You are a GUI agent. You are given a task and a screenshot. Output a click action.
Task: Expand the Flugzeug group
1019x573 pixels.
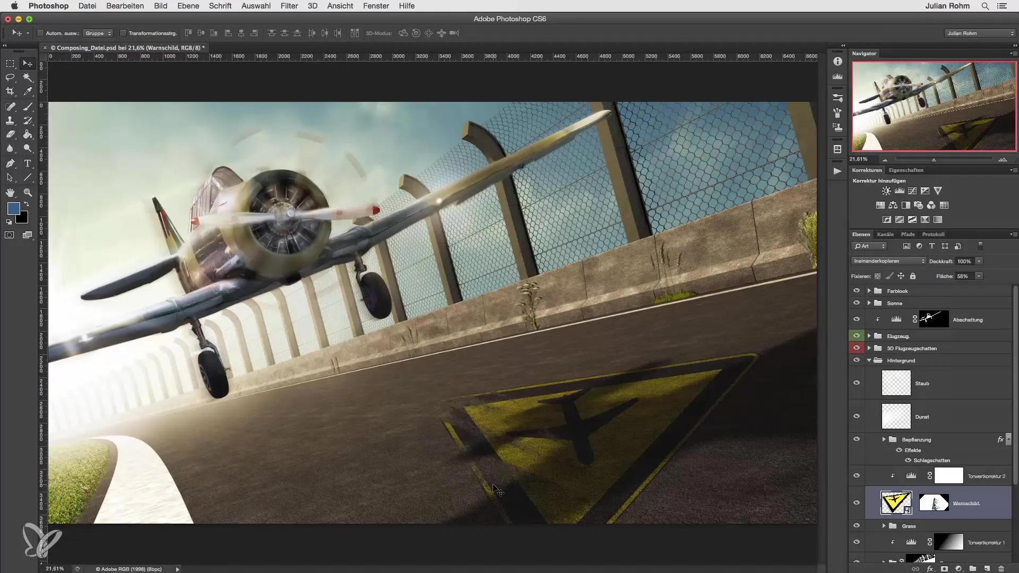(x=869, y=336)
